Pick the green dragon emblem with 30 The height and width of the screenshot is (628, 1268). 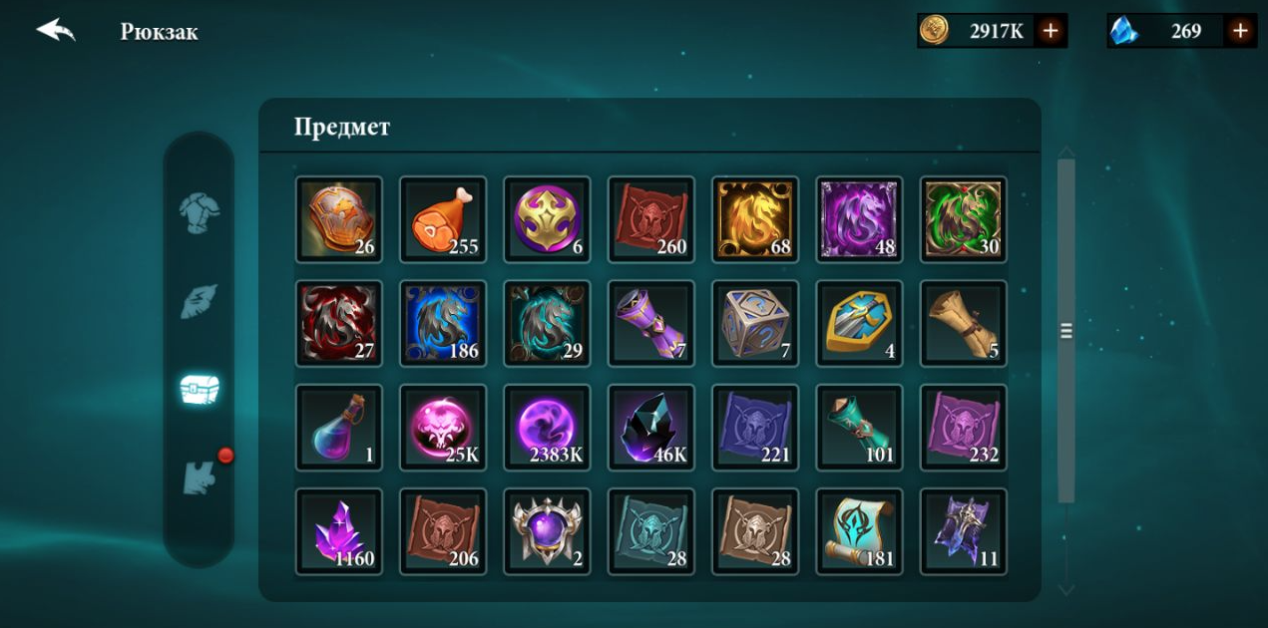[963, 219]
